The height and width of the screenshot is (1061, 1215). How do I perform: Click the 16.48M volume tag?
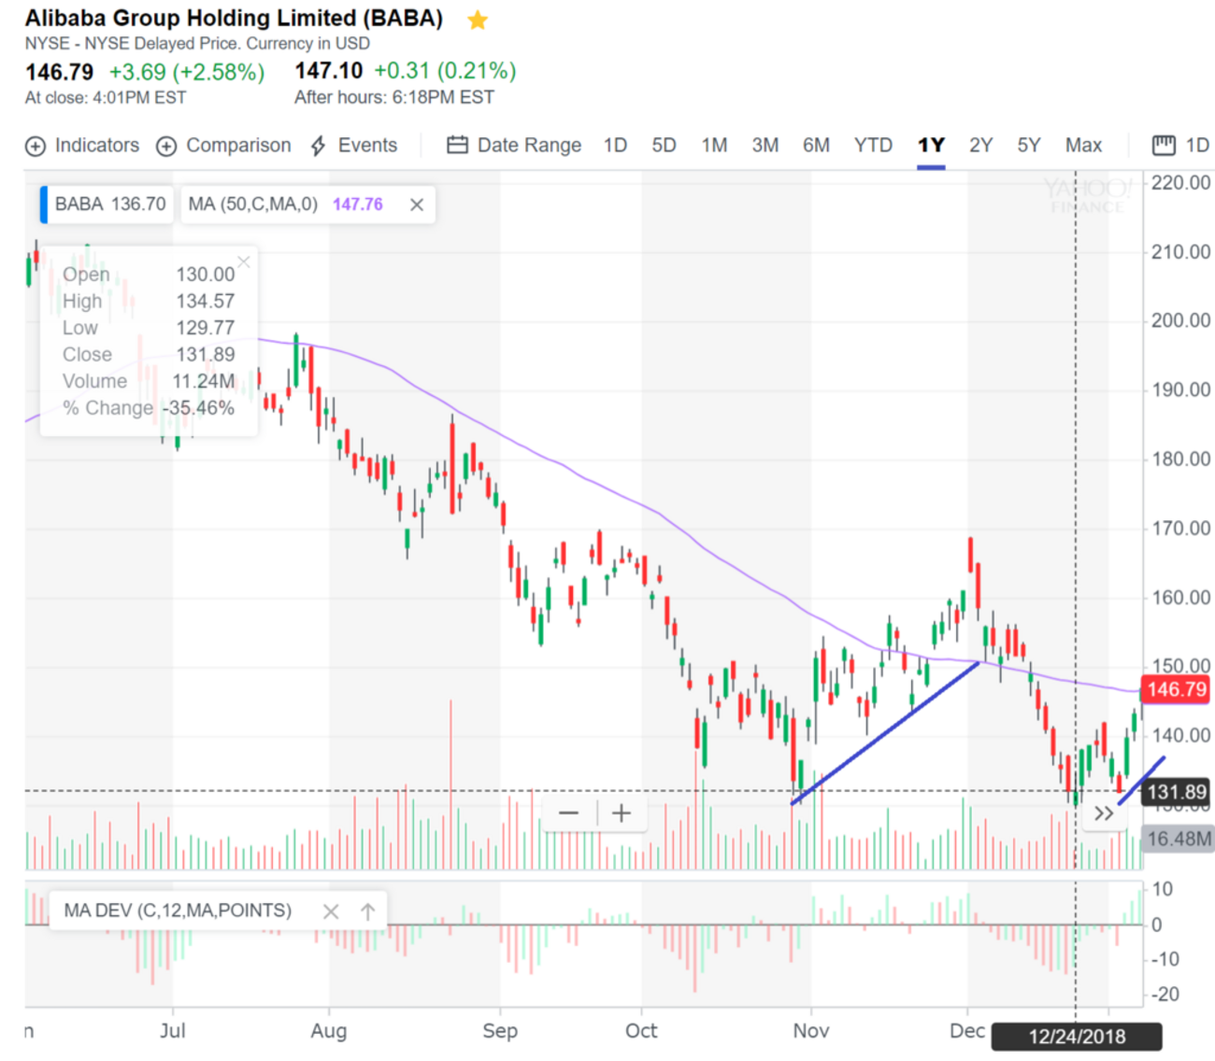click(1178, 839)
